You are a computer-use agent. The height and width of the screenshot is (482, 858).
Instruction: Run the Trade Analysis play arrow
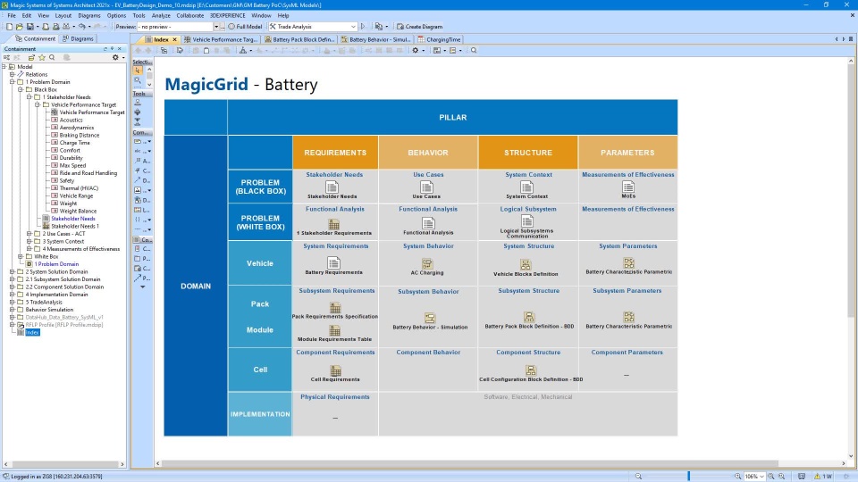click(x=363, y=26)
